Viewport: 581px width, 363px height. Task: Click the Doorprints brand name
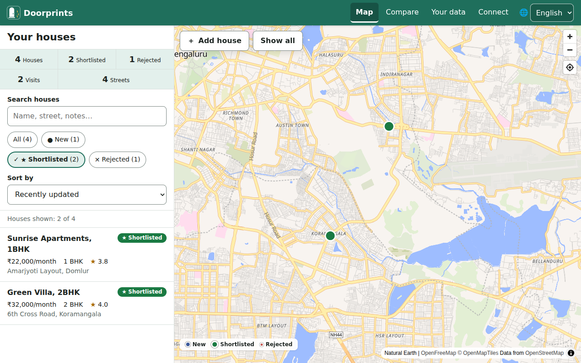click(48, 13)
